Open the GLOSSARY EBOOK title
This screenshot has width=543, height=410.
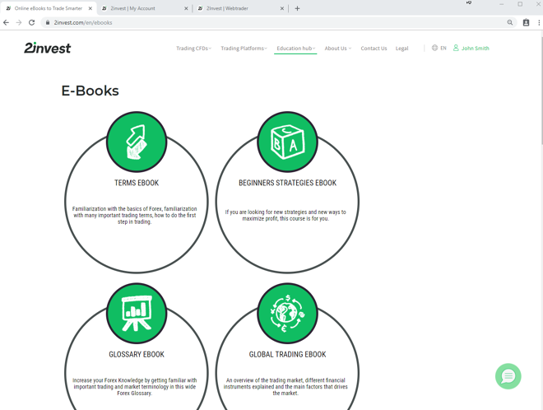pyautogui.click(x=137, y=354)
